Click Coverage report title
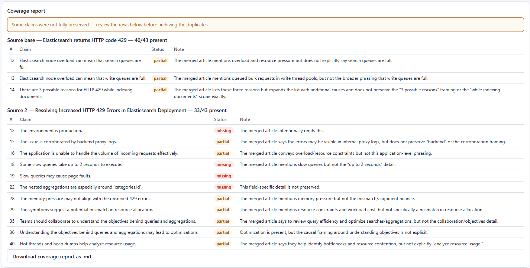 [26, 11]
